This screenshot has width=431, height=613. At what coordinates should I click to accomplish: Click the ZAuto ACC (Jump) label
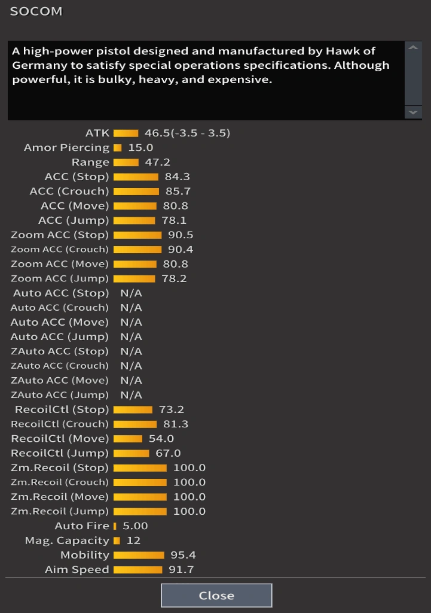[x=60, y=395]
